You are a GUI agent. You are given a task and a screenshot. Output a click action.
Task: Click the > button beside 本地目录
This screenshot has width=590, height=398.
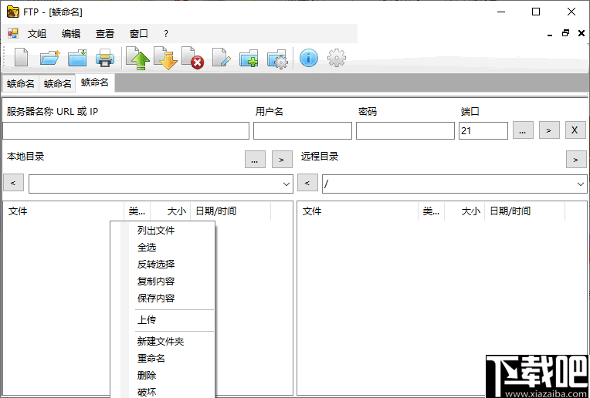coord(282,160)
